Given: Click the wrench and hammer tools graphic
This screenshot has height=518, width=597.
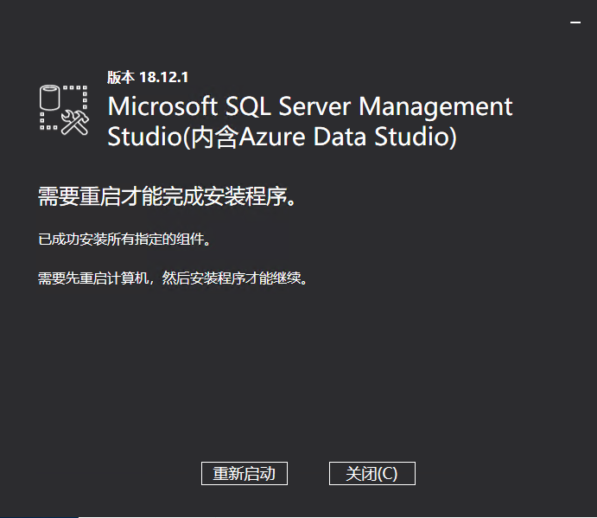Looking at the screenshot, I should pyautogui.click(x=75, y=122).
